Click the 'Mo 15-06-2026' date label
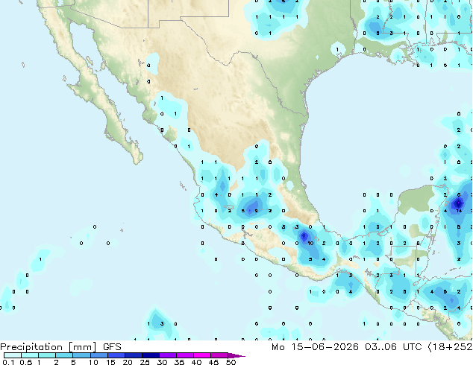The width and height of the screenshot is (473, 365). (315, 347)
